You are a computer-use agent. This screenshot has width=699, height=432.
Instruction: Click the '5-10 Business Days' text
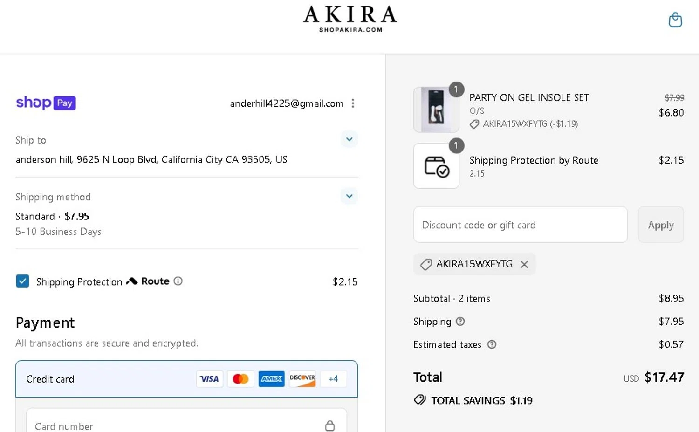pyautogui.click(x=58, y=232)
